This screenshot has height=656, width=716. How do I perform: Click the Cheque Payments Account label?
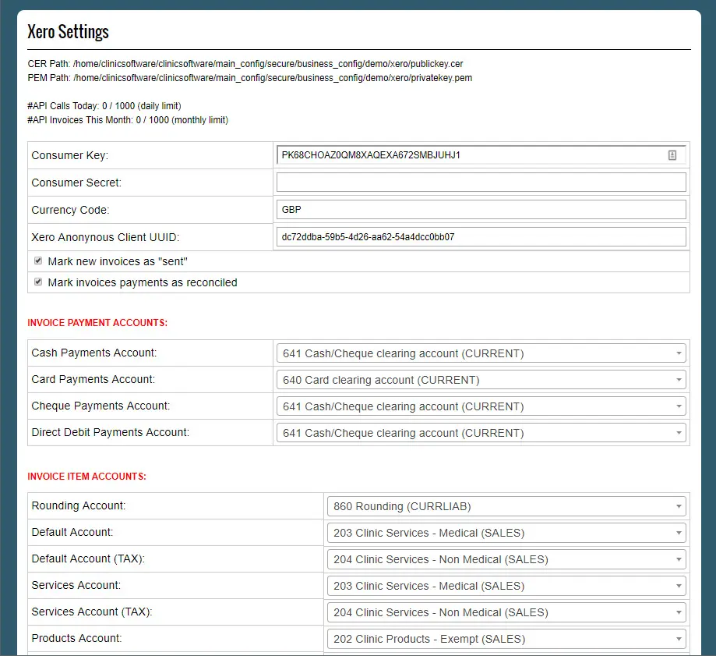click(101, 406)
